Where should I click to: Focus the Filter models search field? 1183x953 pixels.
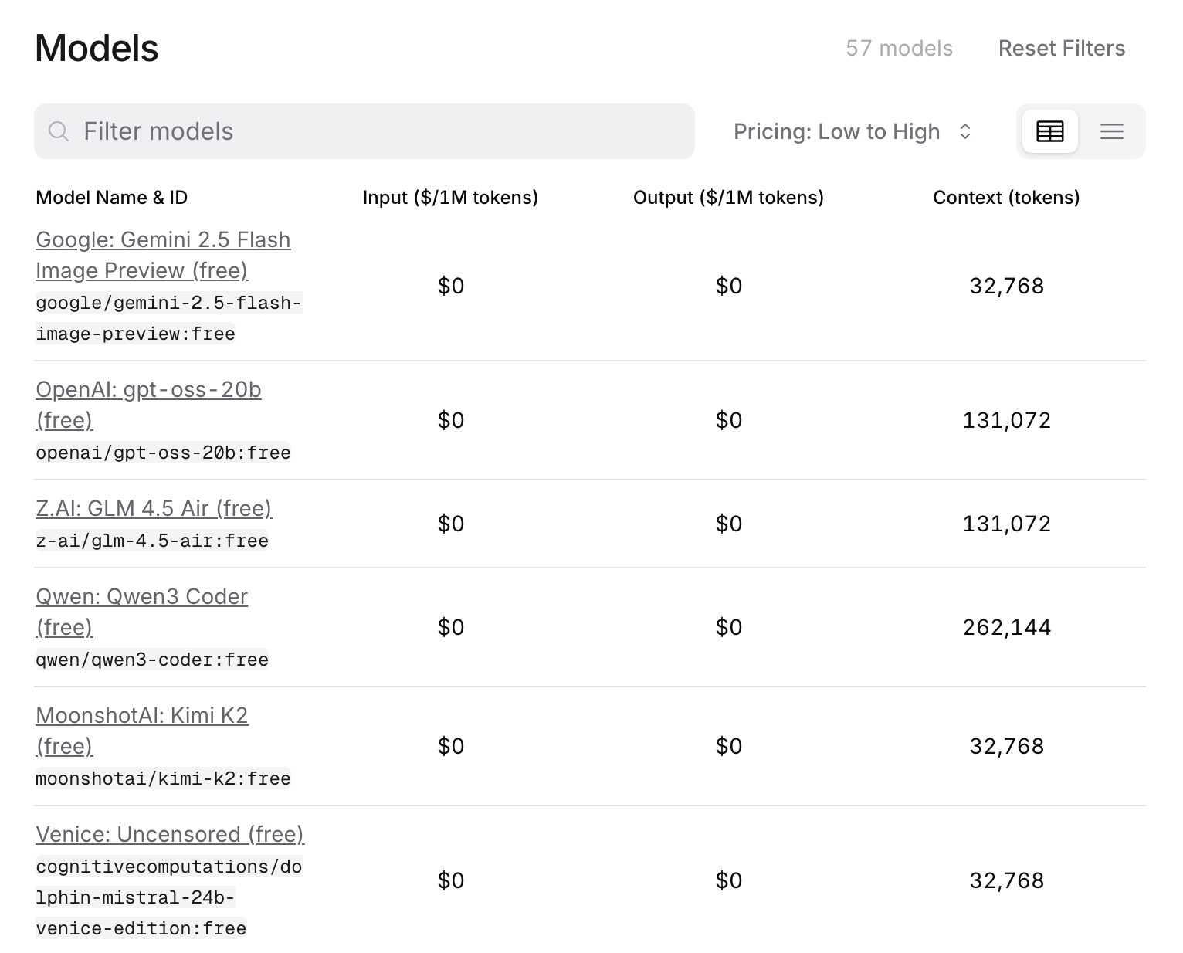click(378, 131)
